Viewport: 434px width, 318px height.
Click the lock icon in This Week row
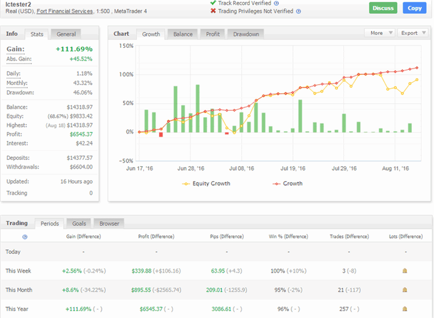click(x=404, y=271)
